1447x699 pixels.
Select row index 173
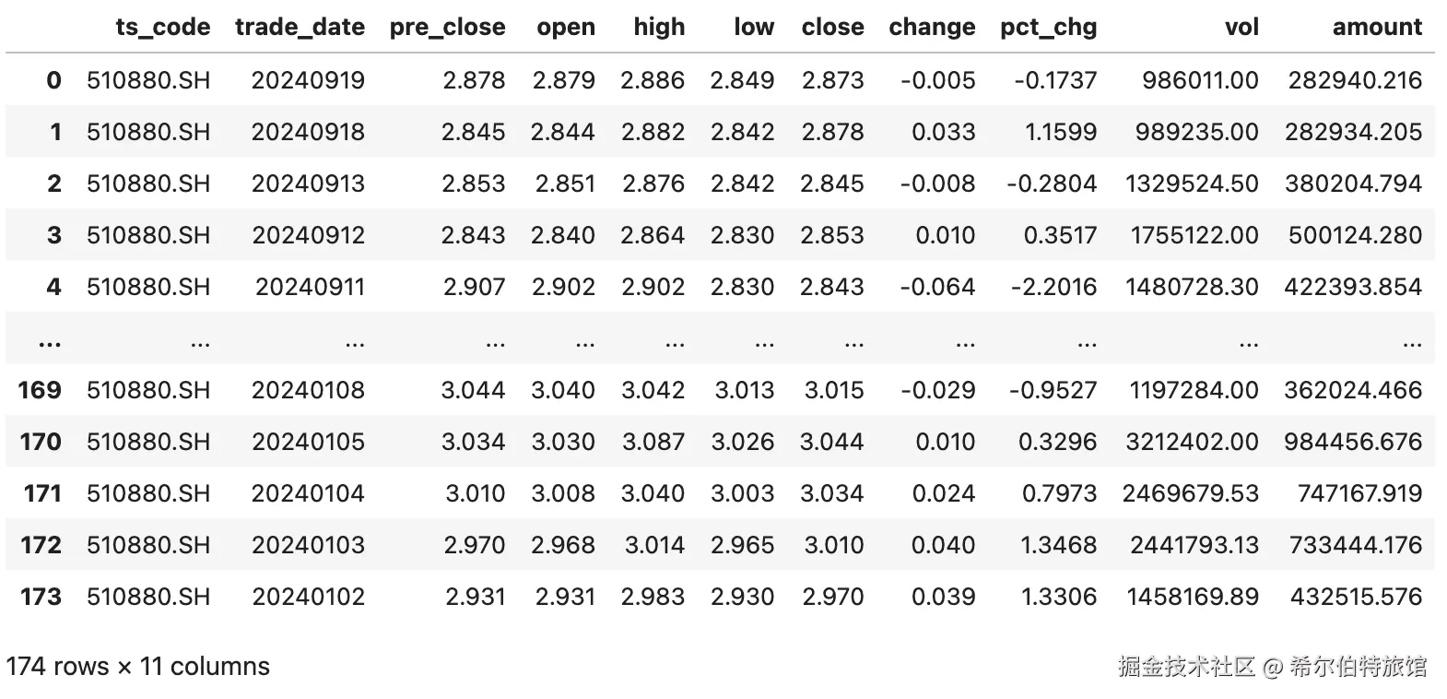(40, 597)
